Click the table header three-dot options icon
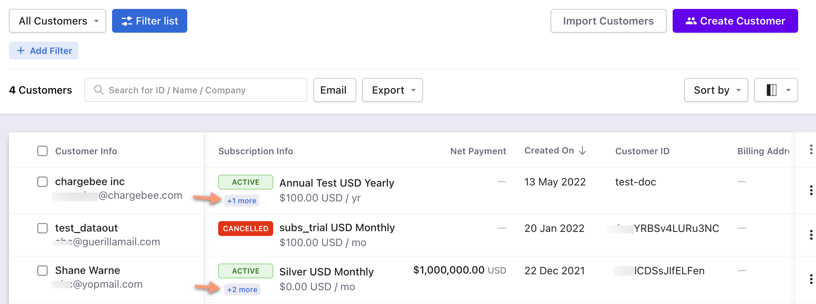Screen dimensions: 816x304 tap(811, 150)
